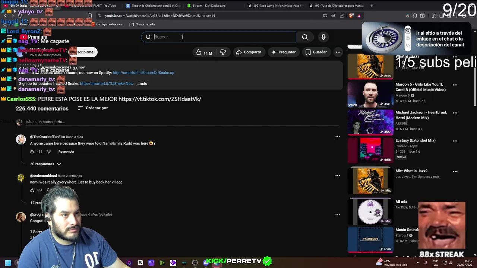Click the dislike thumbs-down button

(223, 52)
